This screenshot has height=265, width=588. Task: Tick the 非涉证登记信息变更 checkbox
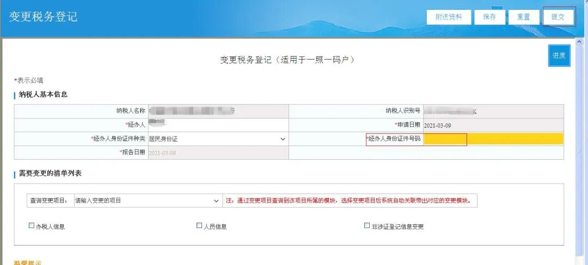point(367,225)
